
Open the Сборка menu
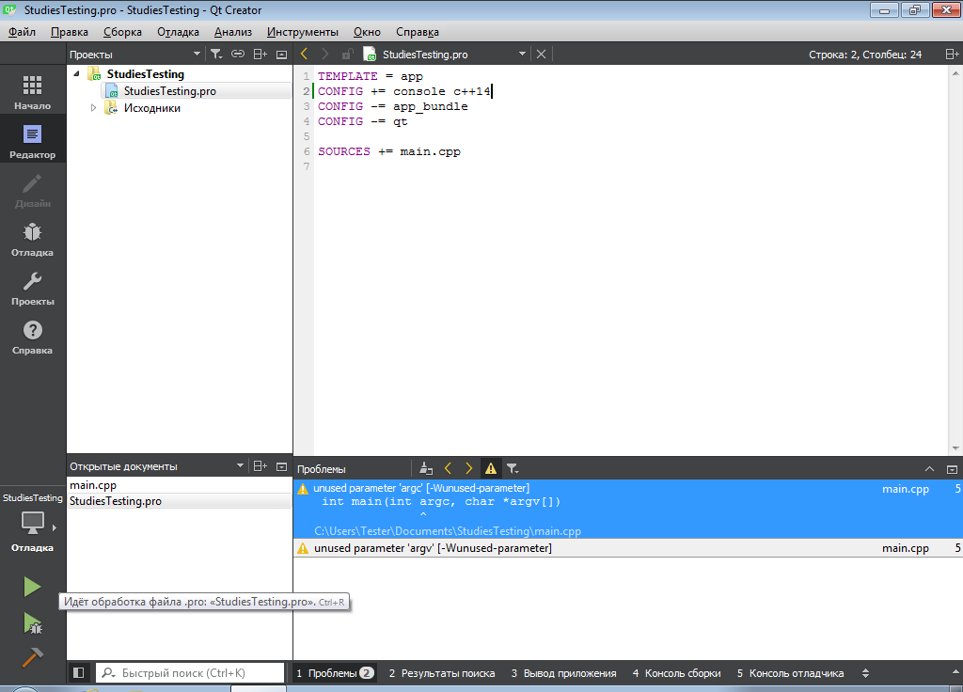(x=122, y=32)
